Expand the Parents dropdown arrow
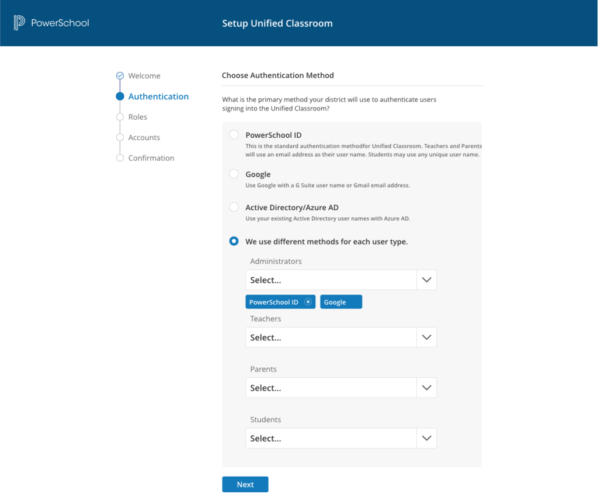 tap(426, 388)
